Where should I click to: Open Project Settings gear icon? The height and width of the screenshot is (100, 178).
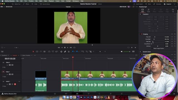[174, 94]
